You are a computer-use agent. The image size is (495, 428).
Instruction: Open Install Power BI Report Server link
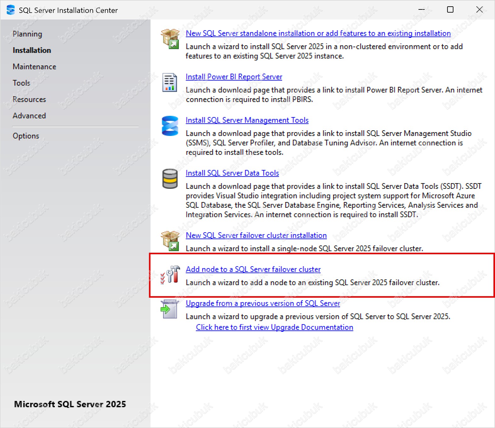pos(234,77)
